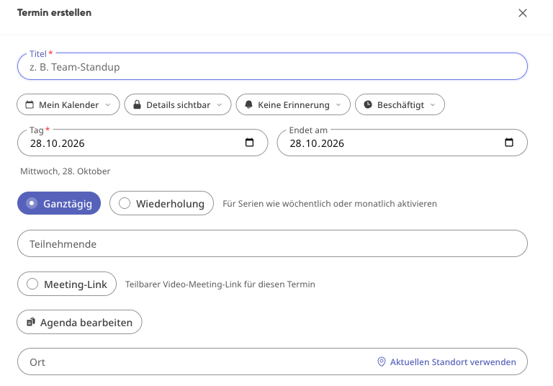Click the bell icon for reminders
Image resolution: width=553 pixels, height=386 pixels.
[248, 105]
